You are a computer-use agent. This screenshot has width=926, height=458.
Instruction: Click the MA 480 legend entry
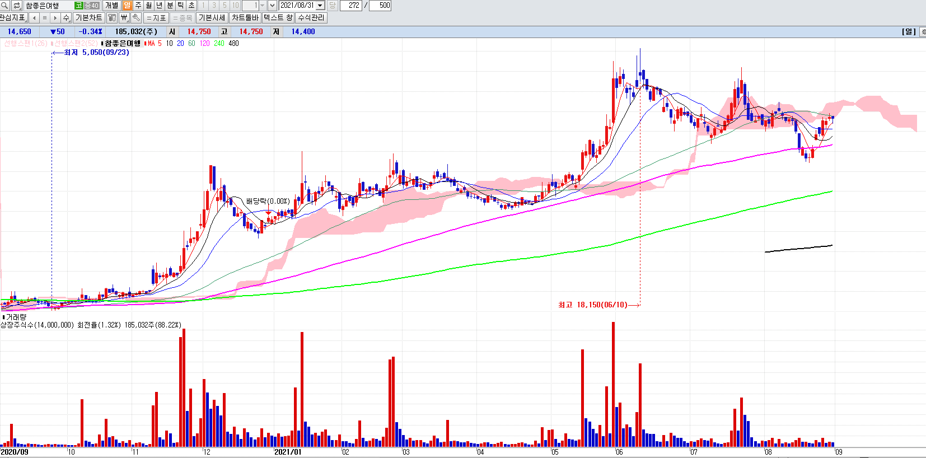[x=233, y=43]
